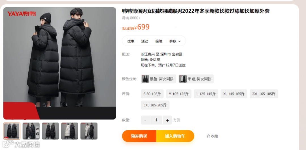306x150 pixels.
Task: Choose size XL 145-165斤
Action: point(234,94)
